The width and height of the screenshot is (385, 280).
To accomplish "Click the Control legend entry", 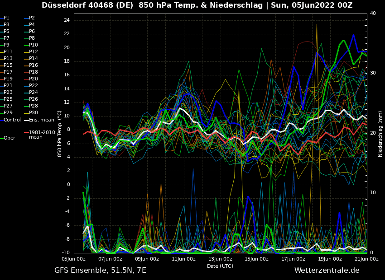I will [x=12, y=120].
